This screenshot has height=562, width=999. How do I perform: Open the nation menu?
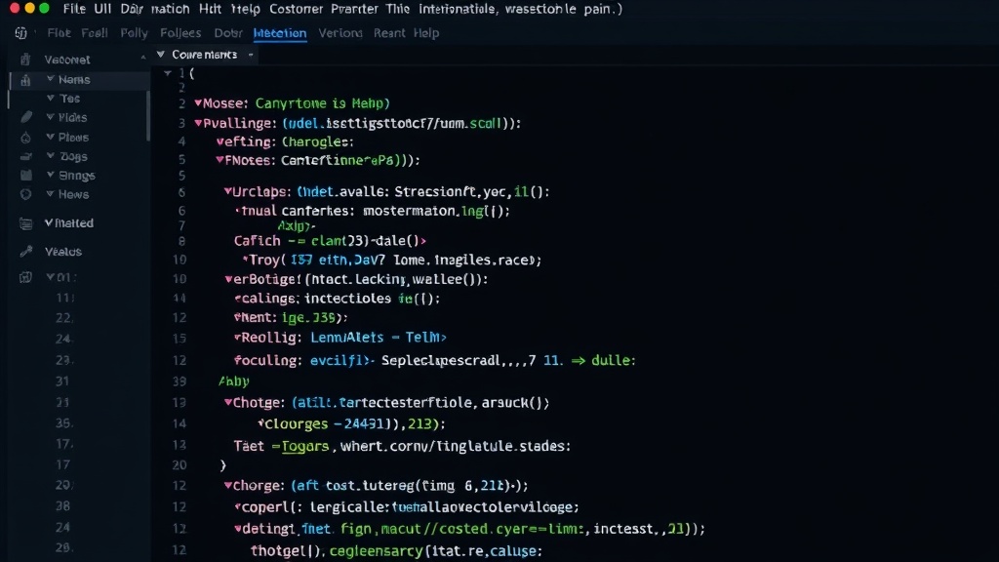170,9
